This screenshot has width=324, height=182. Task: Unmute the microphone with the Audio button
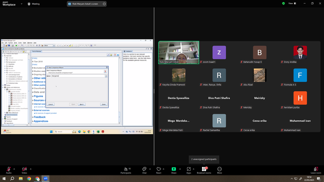[x=9, y=170]
